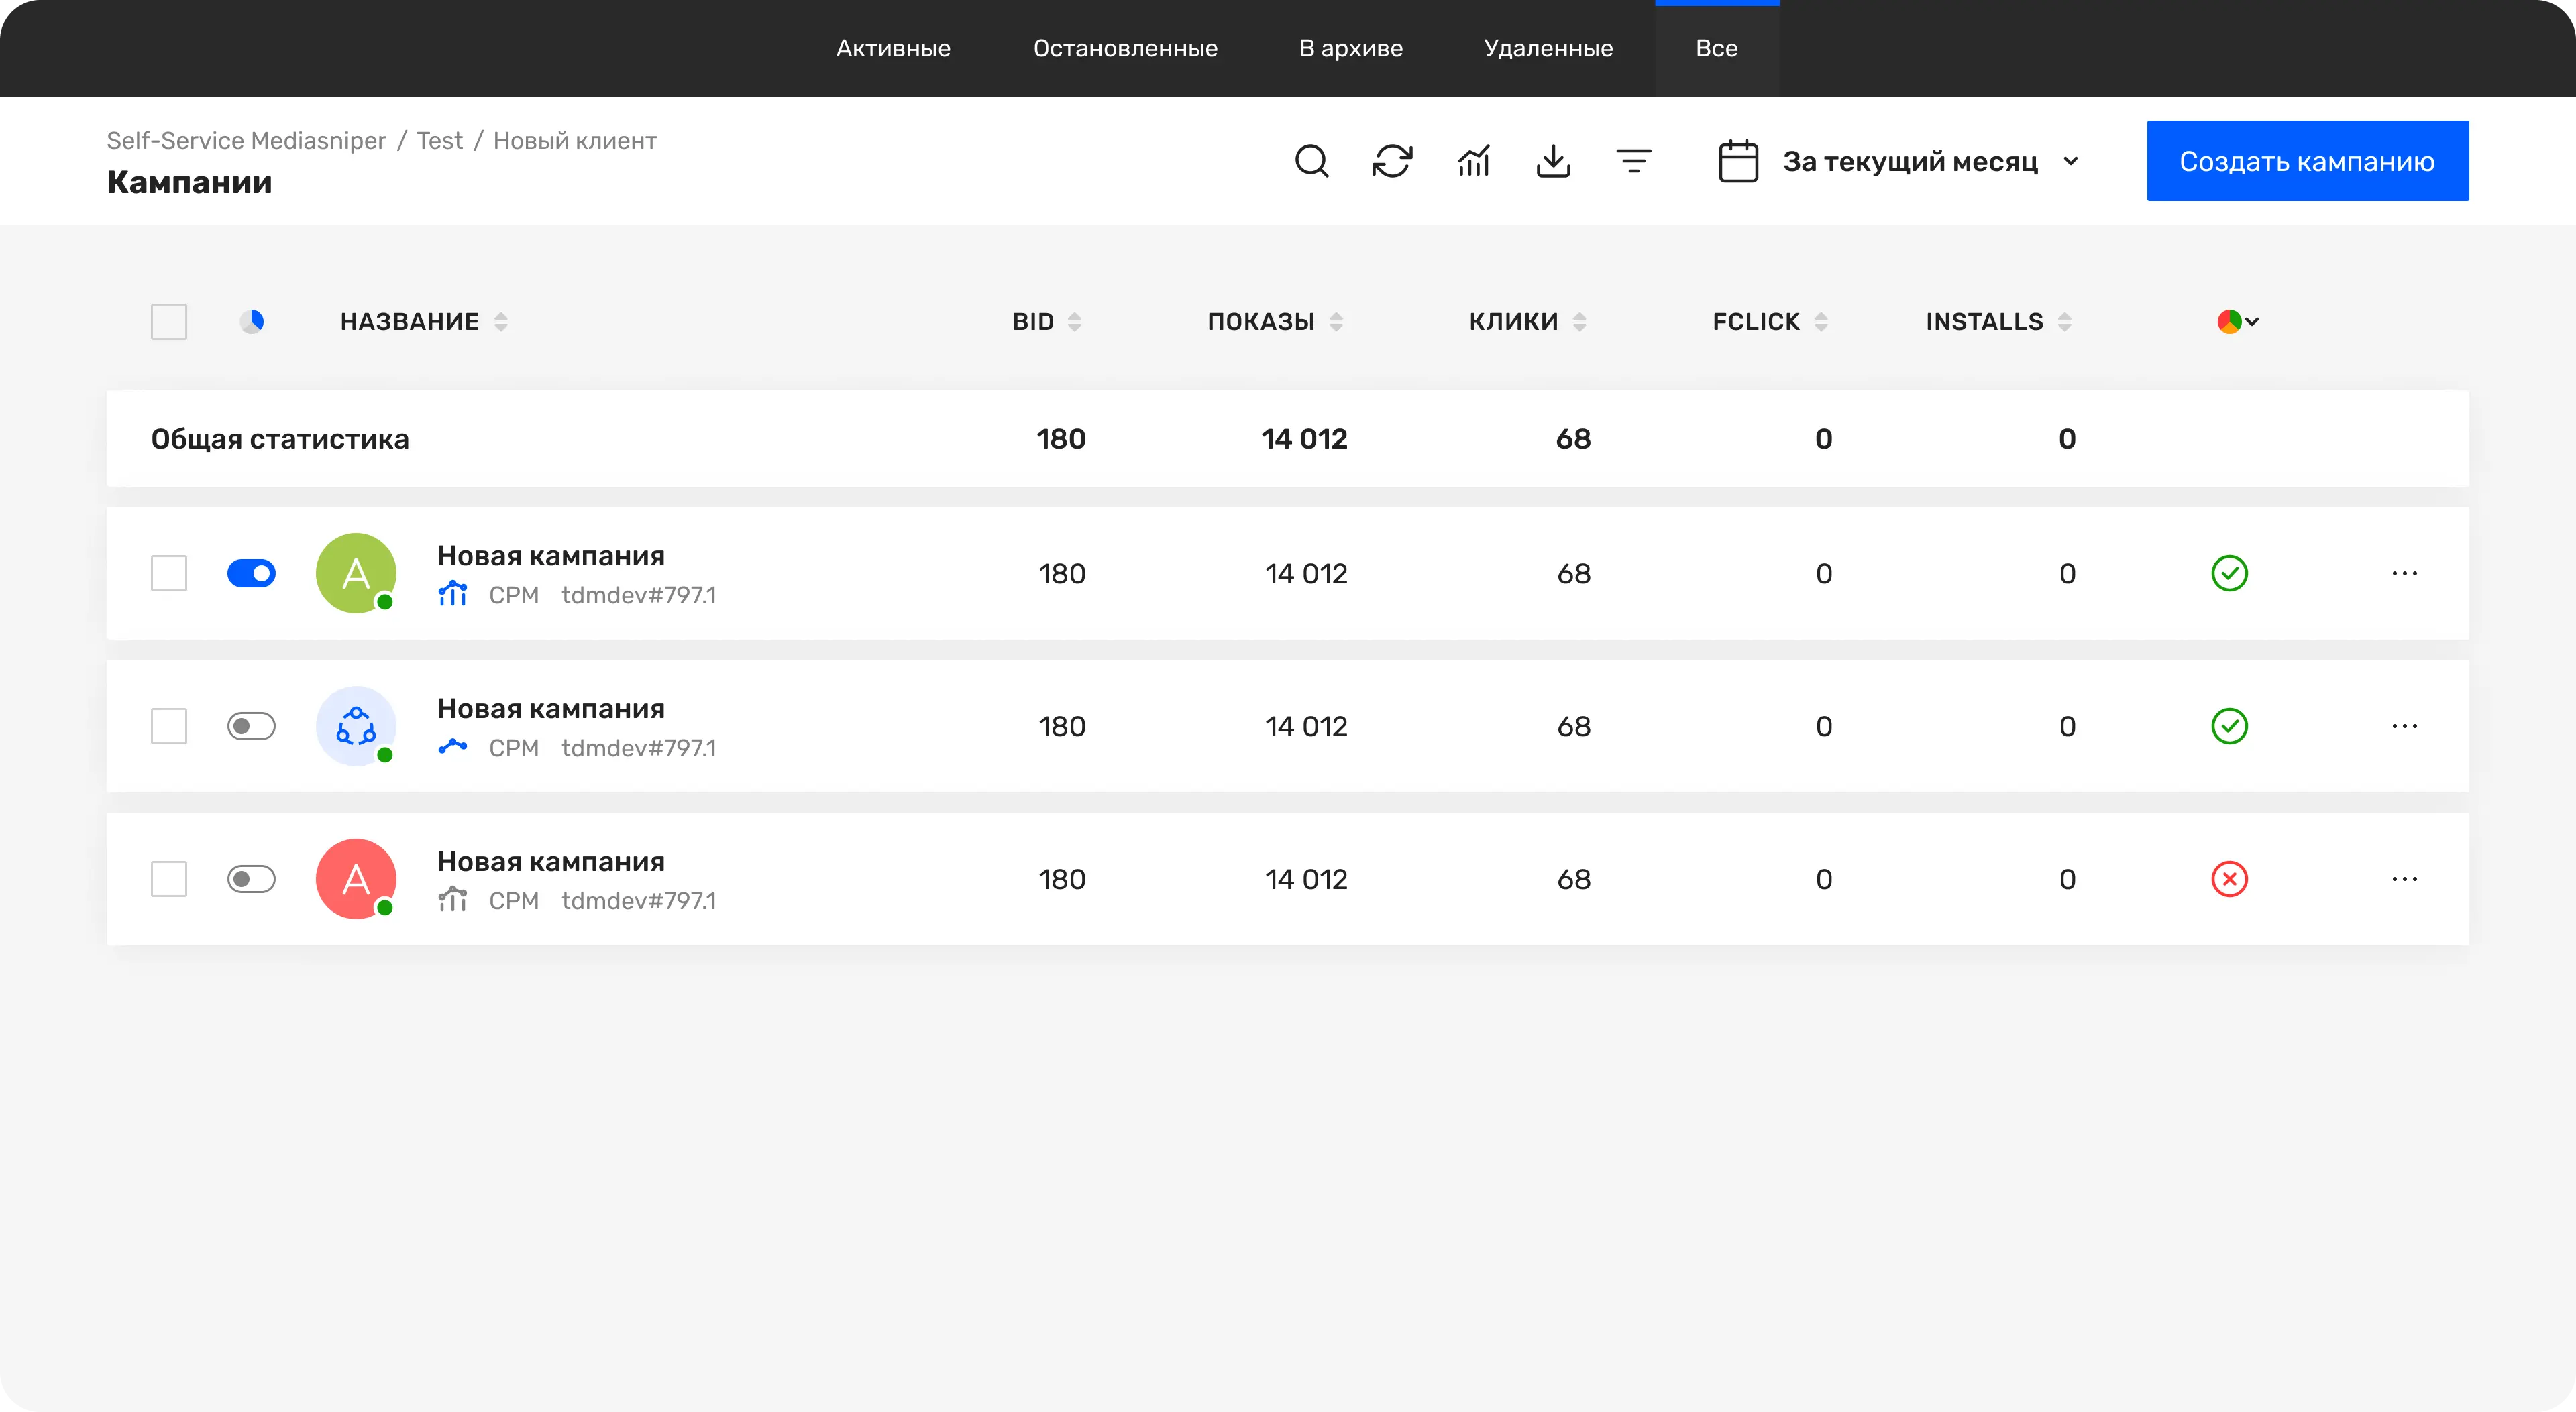Sort by ПОКАЗЫ column arrows
The width and height of the screenshot is (2576, 1412).
(1336, 322)
